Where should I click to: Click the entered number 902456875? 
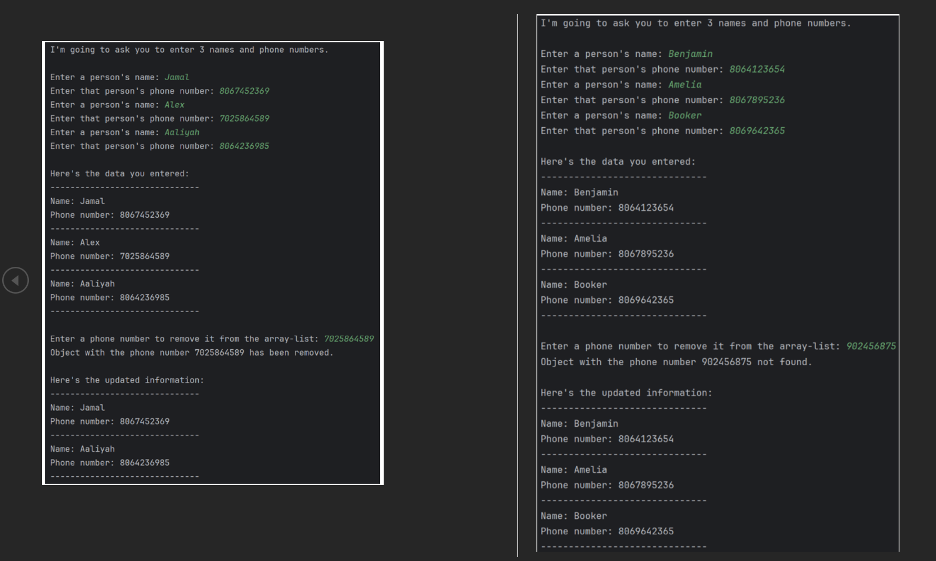(x=870, y=346)
